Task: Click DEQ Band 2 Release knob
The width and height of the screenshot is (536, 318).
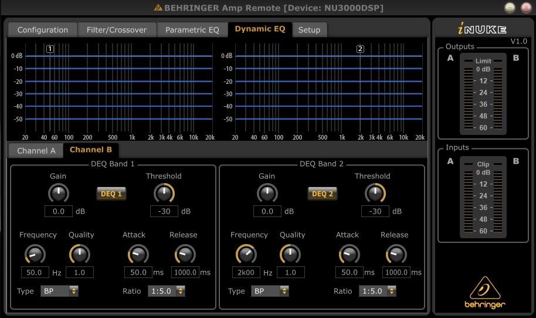Action: coord(396,255)
